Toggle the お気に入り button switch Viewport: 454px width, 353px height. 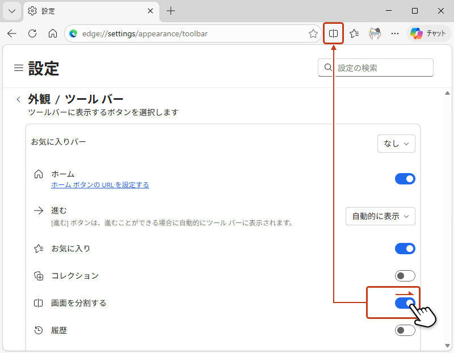405,249
